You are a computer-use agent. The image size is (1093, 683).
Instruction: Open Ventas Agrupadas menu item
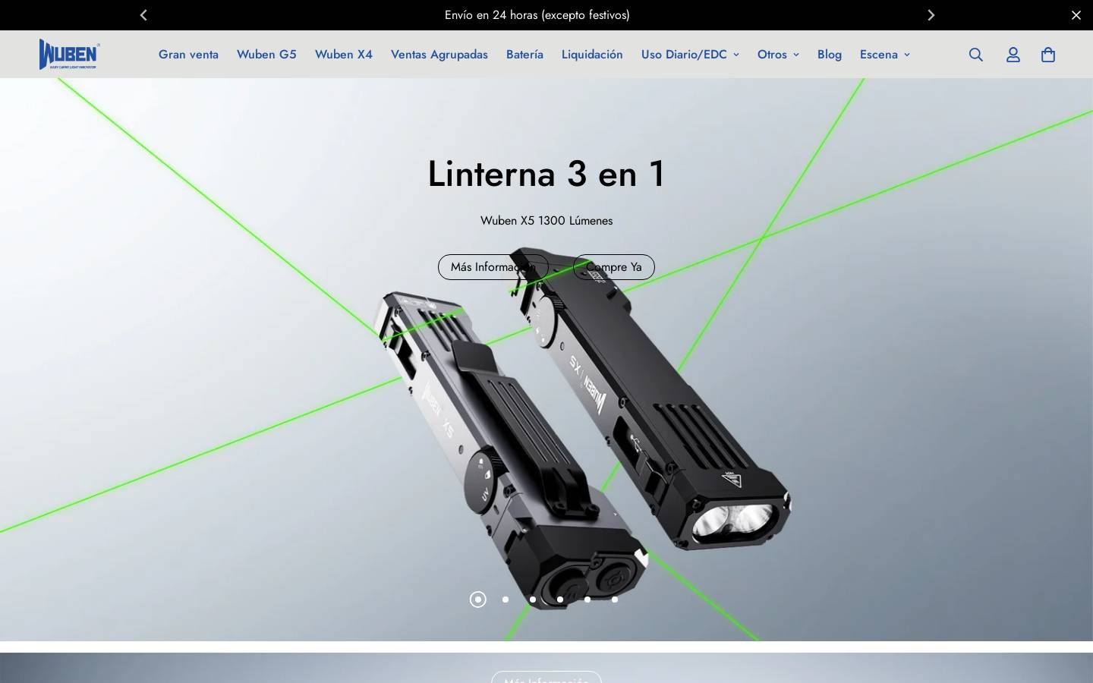coord(439,55)
